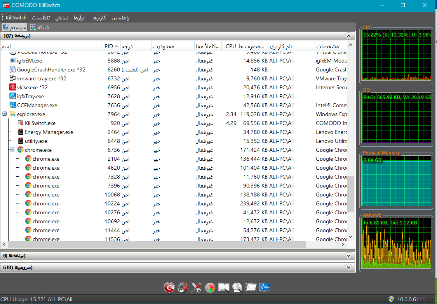The height and width of the screenshot is (304, 437).
Task: Collapse the پروسه‌ها (107) processes panel
Action: pos(348,36)
